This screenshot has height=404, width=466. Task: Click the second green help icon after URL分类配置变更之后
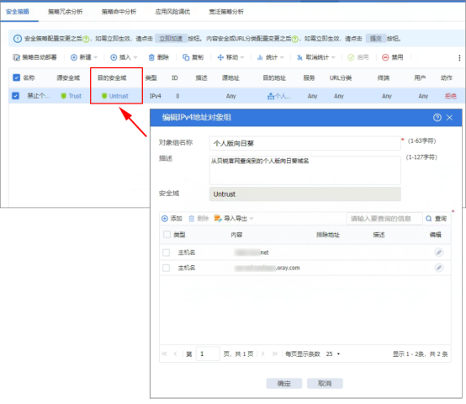tap(294, 39)
